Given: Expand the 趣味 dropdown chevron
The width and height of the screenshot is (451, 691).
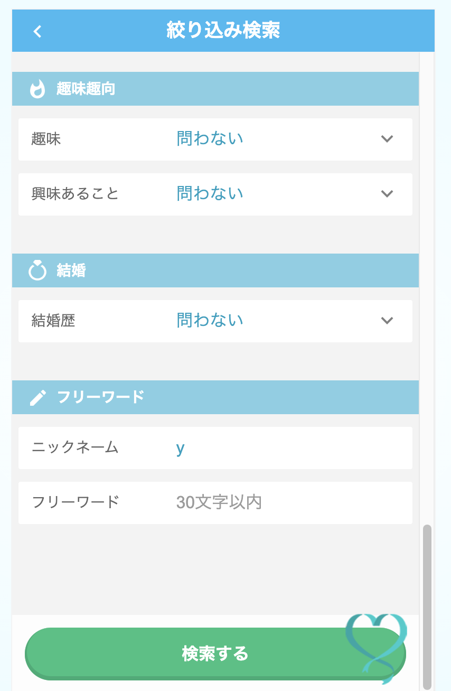Looking at the screenshot, I should pyautogui.click(x=387, y=139).
